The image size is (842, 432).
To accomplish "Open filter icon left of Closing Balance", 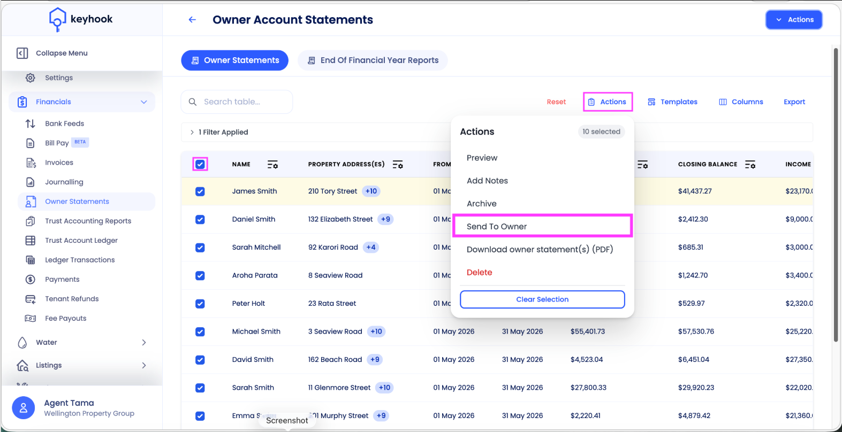I will 643,165.
